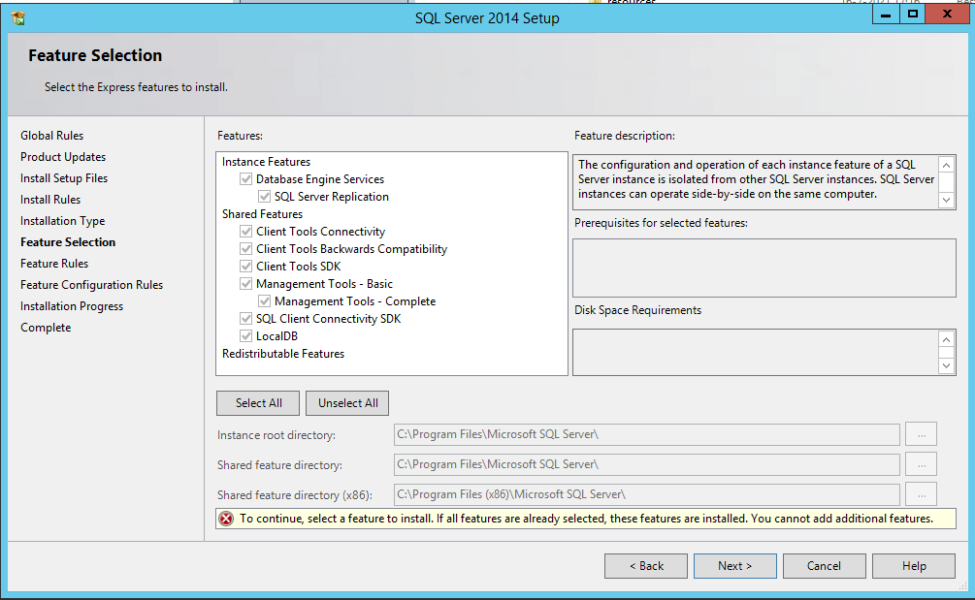
Task: Maximize the SQL Server Setup window
Action: coord(912,15)
